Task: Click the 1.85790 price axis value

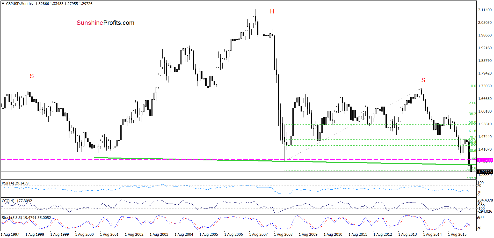Action: tap(485, 61)
